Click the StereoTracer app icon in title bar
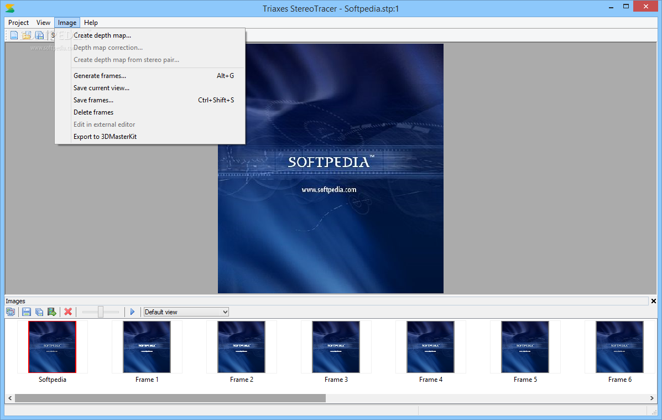This screenshot has height=420, width=662. coord(10,8)
